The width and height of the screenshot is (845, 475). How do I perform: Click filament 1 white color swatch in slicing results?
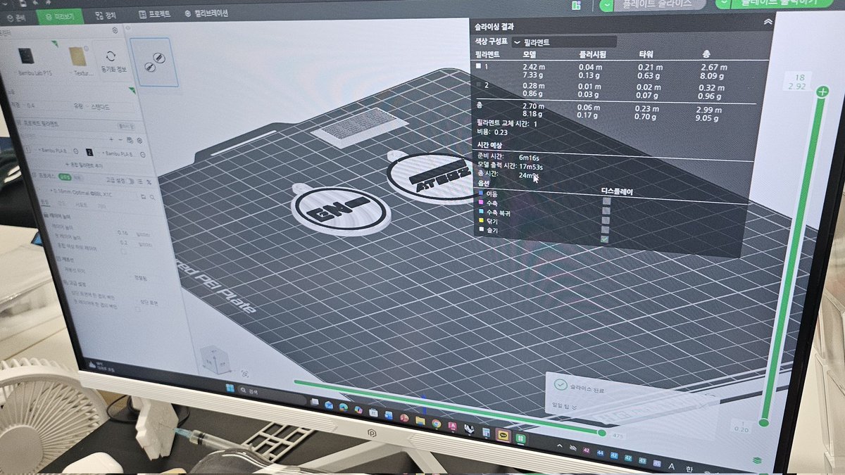(x=479, y=66)
